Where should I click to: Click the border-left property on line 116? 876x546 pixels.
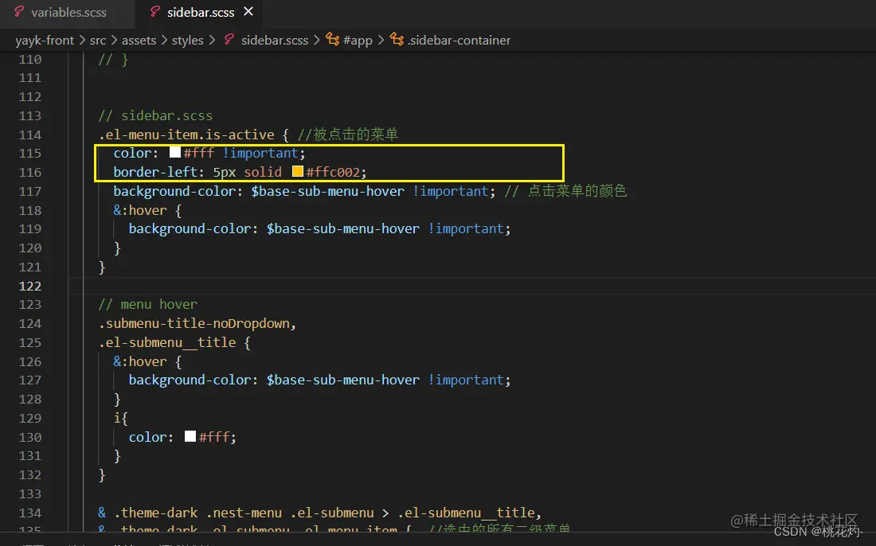[x=155, y=172]
